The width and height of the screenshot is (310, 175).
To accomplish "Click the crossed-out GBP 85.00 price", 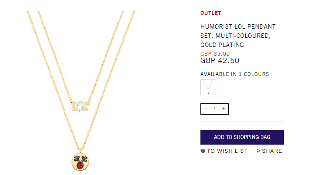I will 215,53.
